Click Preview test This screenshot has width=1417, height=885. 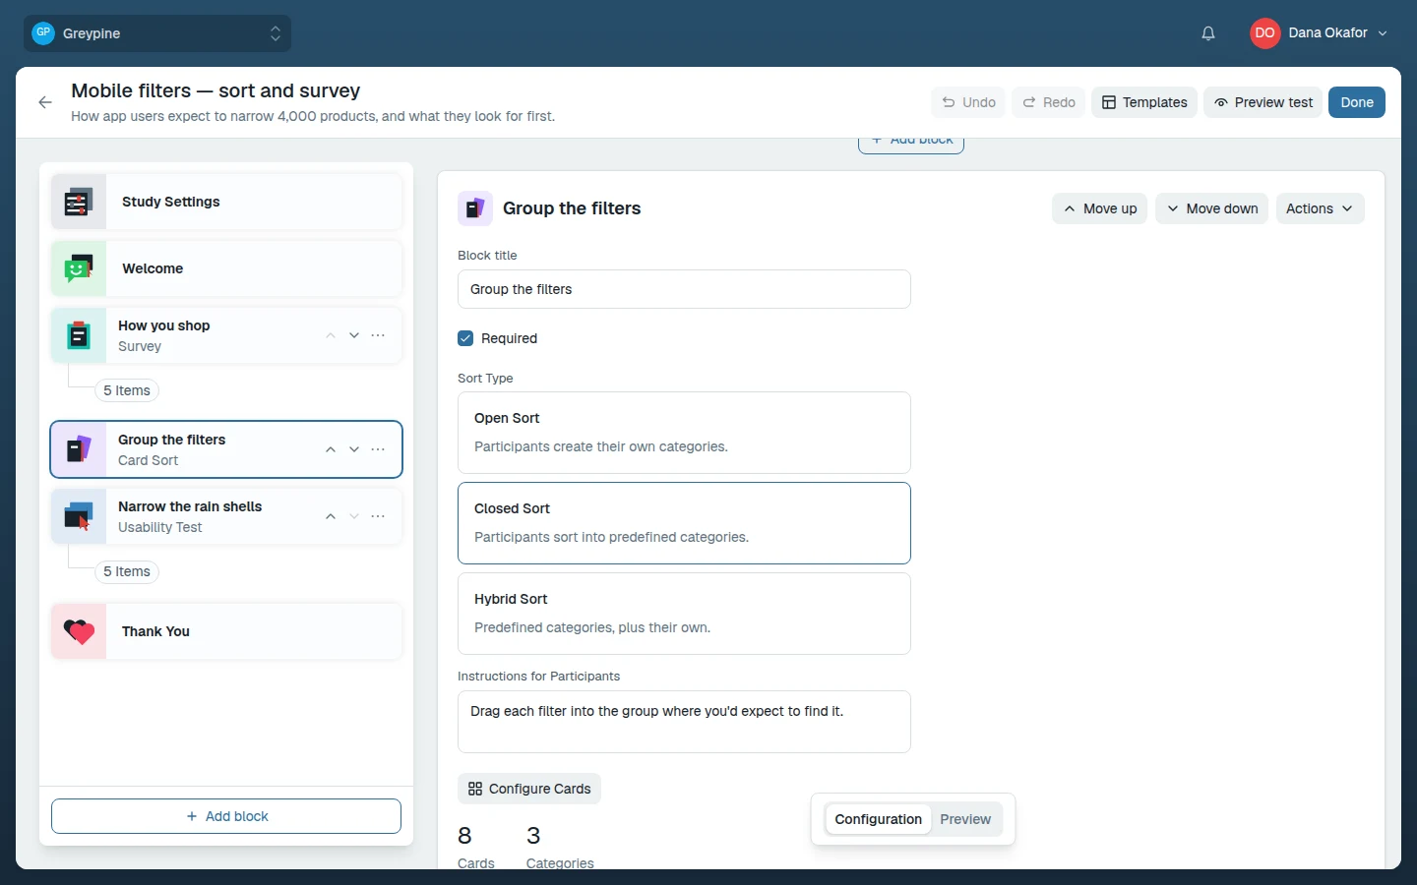click(x=1263, y=102)
